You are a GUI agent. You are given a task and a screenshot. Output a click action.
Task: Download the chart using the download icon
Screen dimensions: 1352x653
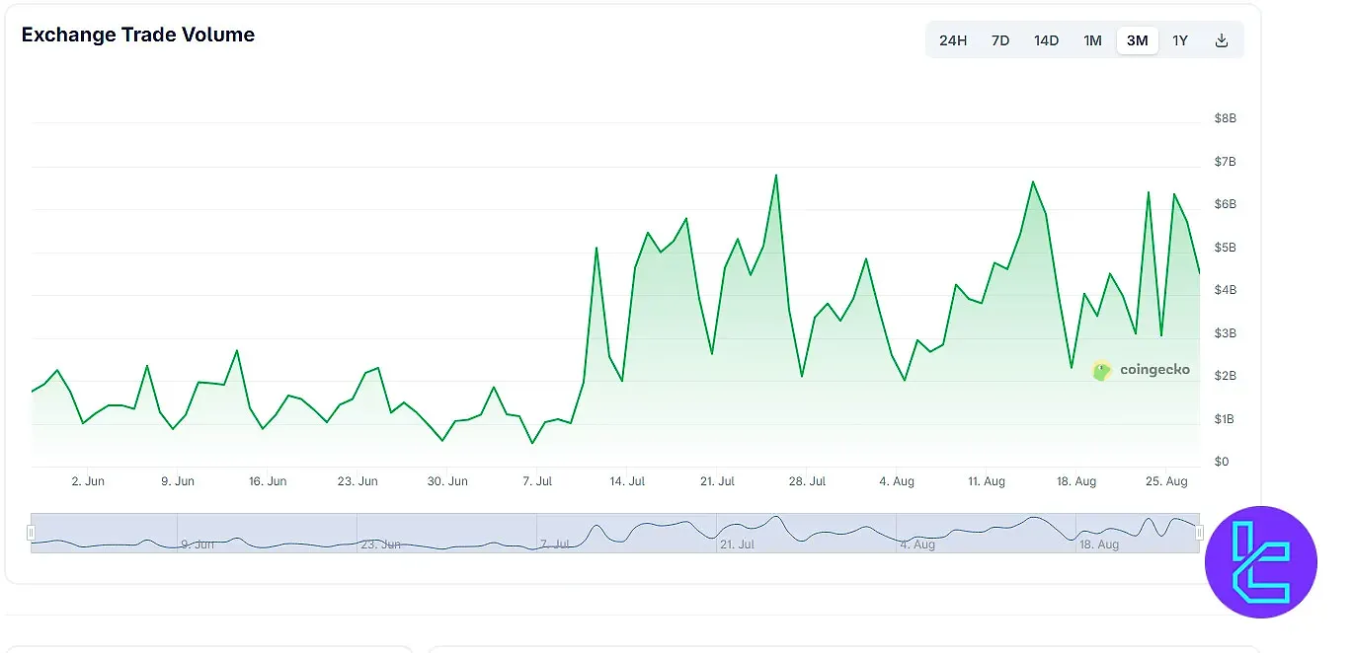coord(1221,40)
